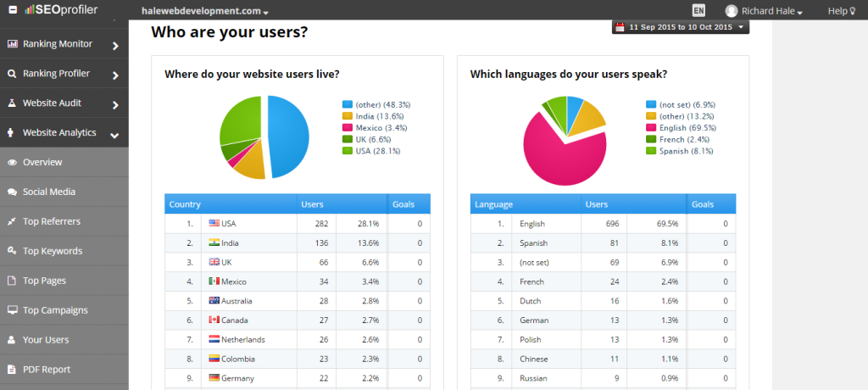Open the date range dropdown
868x390 pixels.
(681, 27)
